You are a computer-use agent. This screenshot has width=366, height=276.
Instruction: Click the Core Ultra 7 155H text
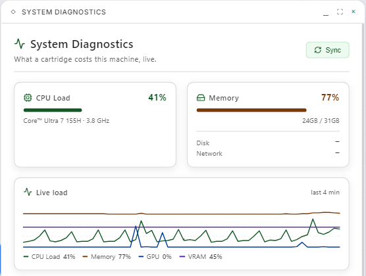click(66, 120)
